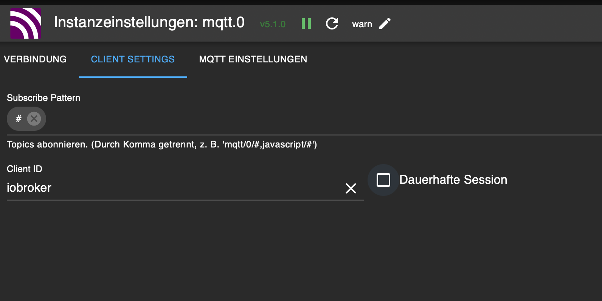Switch to the MQTT EINSTELLUNGEN tab
The width and height of the screenshot is (602, 301).
253,59
